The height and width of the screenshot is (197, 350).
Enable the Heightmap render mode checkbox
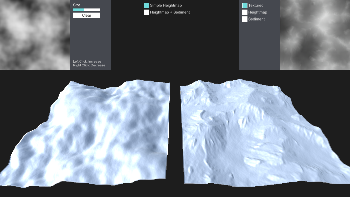point(244,12)
